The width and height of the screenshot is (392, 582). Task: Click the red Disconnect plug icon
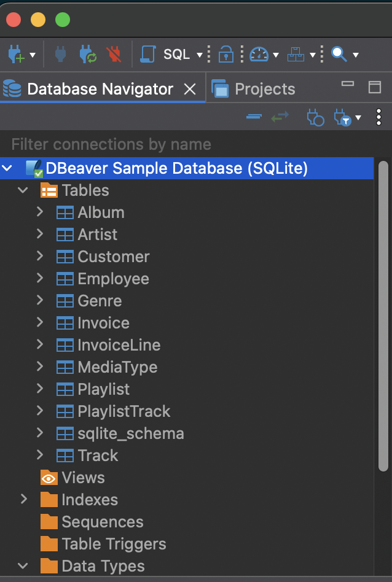coord(113,55)
